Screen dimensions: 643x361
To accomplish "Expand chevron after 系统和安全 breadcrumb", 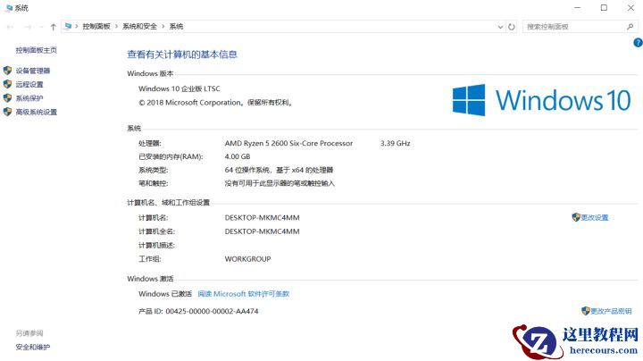I will pyautogui.click(x=163, y=26).
